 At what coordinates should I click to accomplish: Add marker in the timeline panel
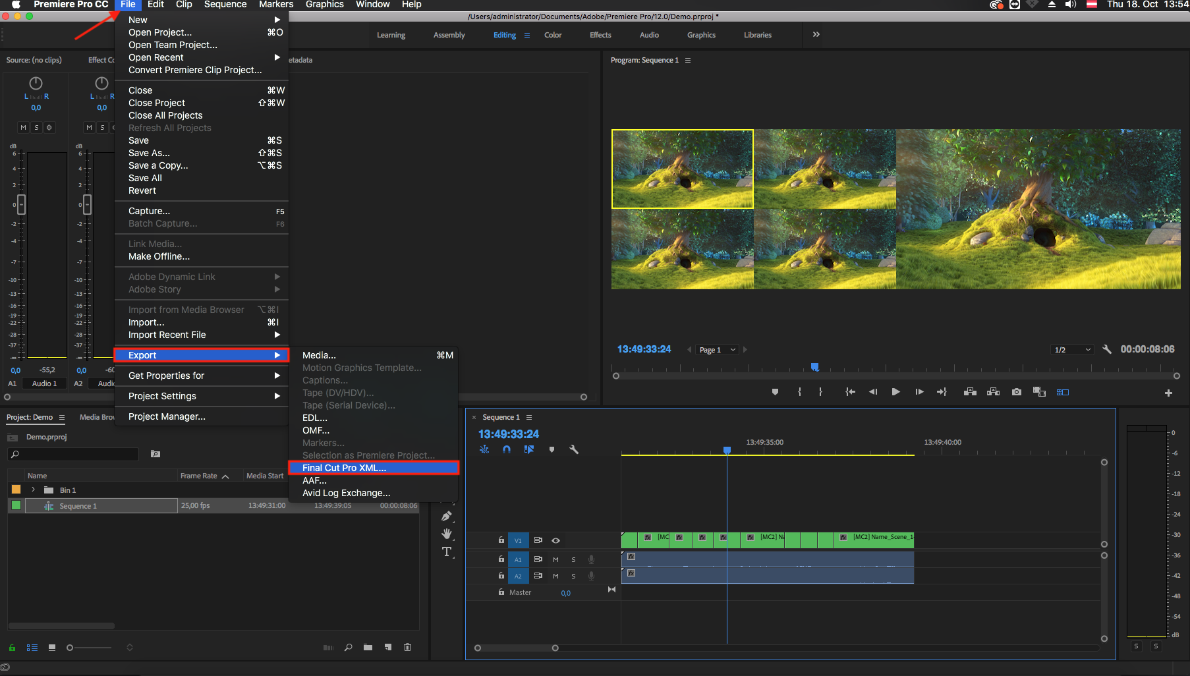click(552, 449)
